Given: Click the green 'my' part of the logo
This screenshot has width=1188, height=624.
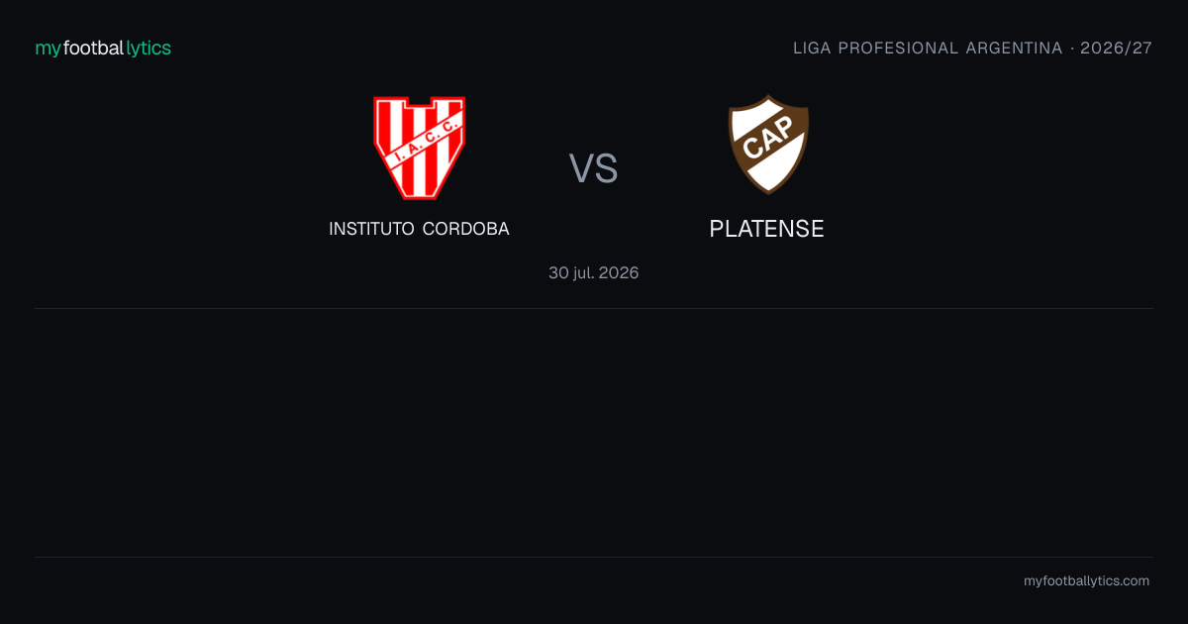Looking at the screenshot, I should coord(48,49).
